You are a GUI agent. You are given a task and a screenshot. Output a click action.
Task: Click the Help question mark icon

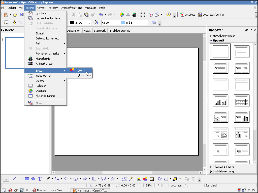169,15
